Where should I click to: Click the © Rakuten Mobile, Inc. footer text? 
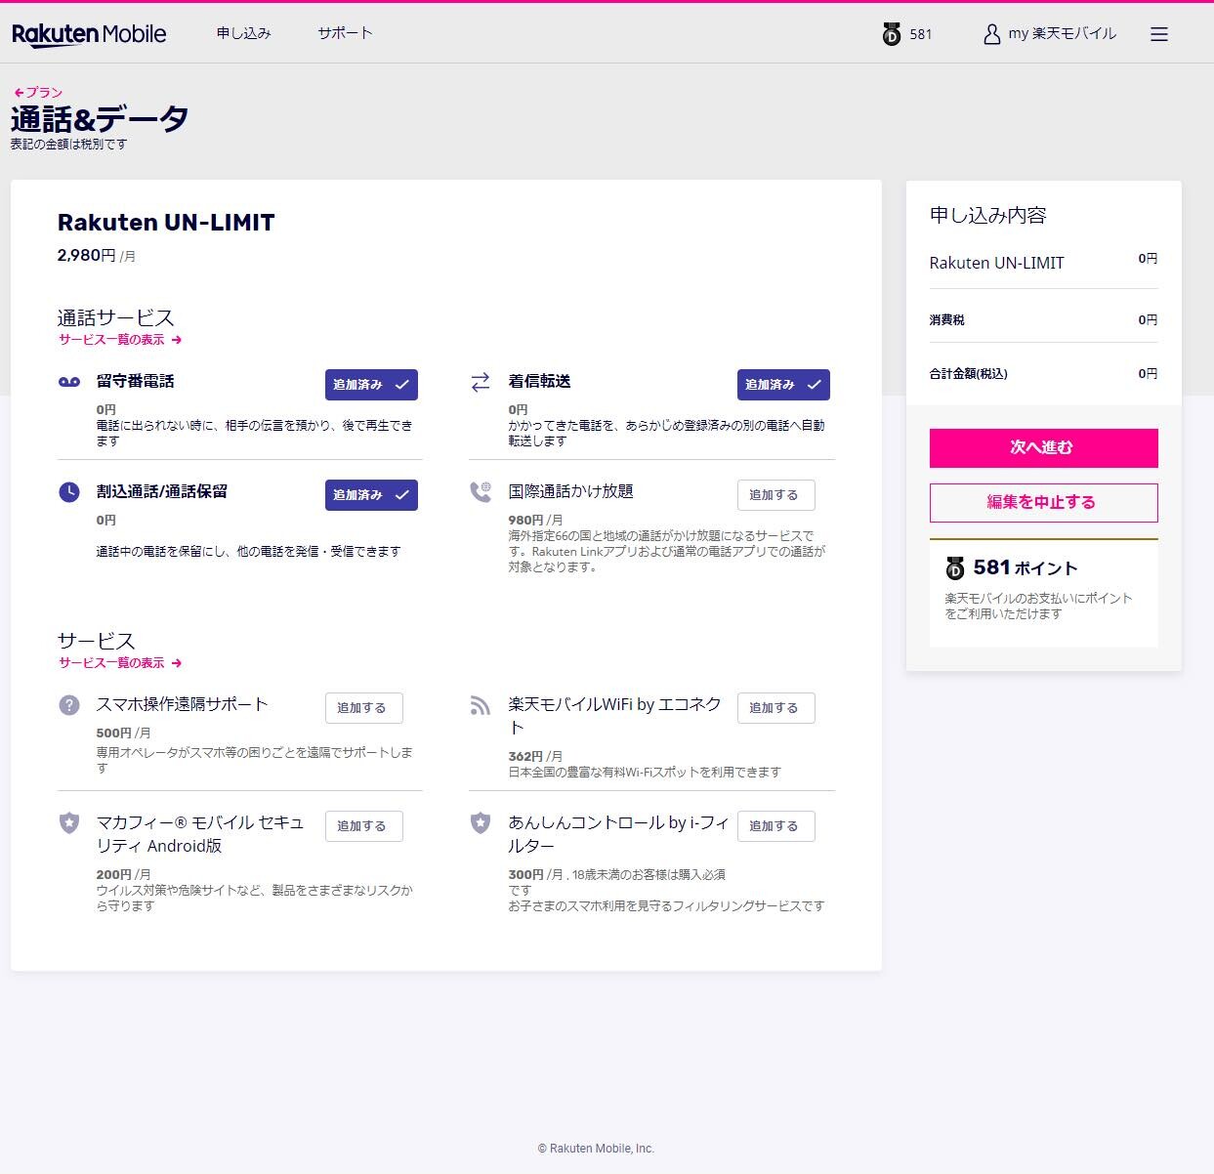(596, 1149)
